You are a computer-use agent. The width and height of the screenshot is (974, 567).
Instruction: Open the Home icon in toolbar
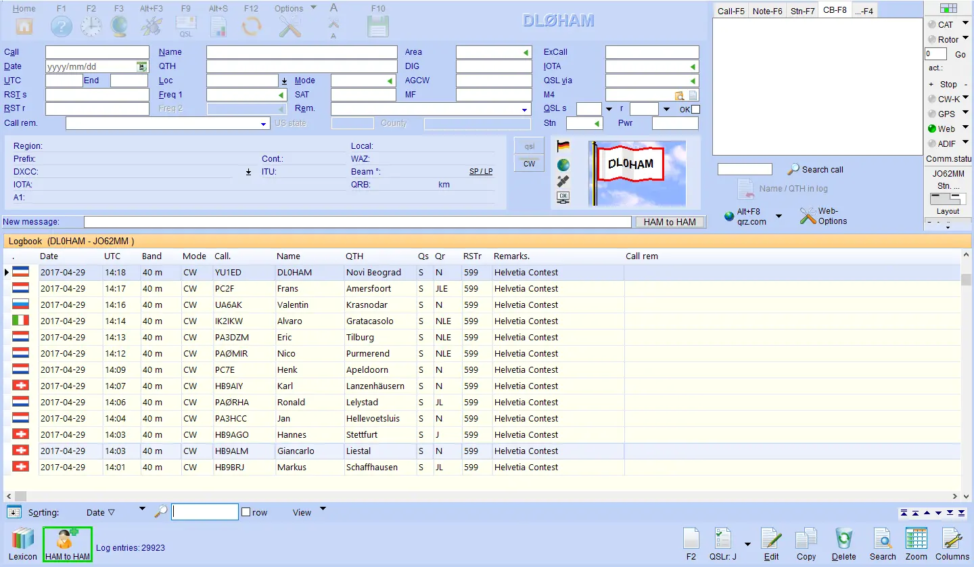(x=24, y=26)
